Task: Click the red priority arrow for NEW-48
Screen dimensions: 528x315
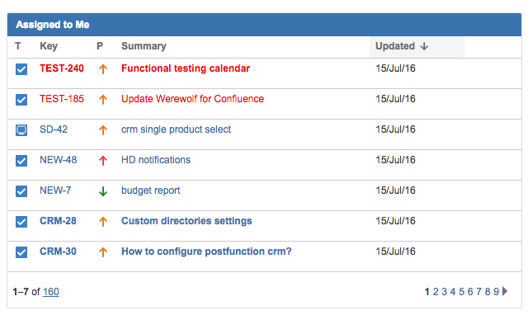Action: pyautogui.click(x=103, y=161)
